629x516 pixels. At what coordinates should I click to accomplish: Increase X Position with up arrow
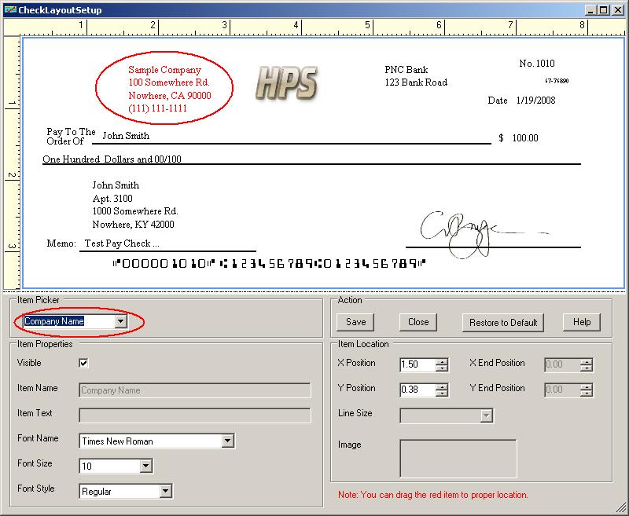click(x=442, y=360)
